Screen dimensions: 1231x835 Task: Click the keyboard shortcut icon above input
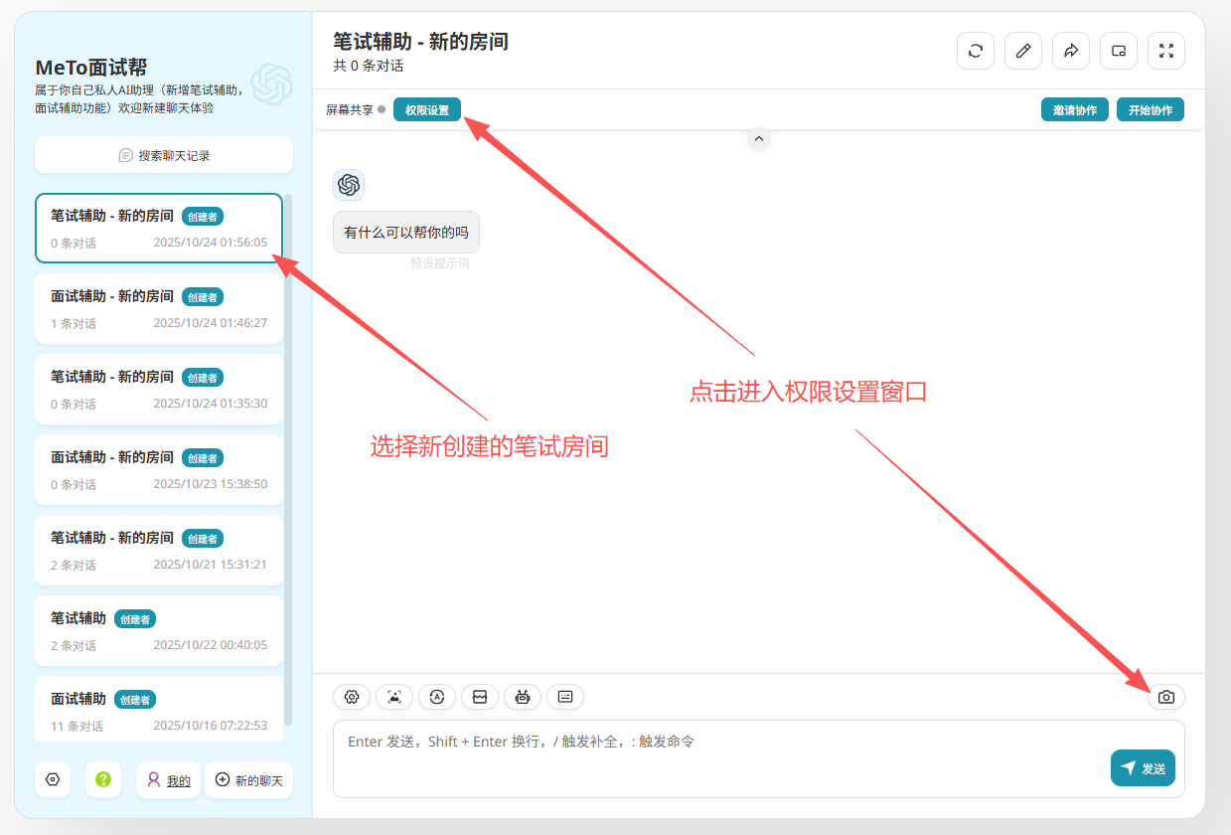pyautogui.click(x=565, y=697)
